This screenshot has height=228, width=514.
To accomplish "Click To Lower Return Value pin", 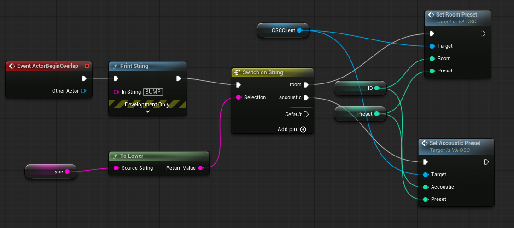I will 201,168.
